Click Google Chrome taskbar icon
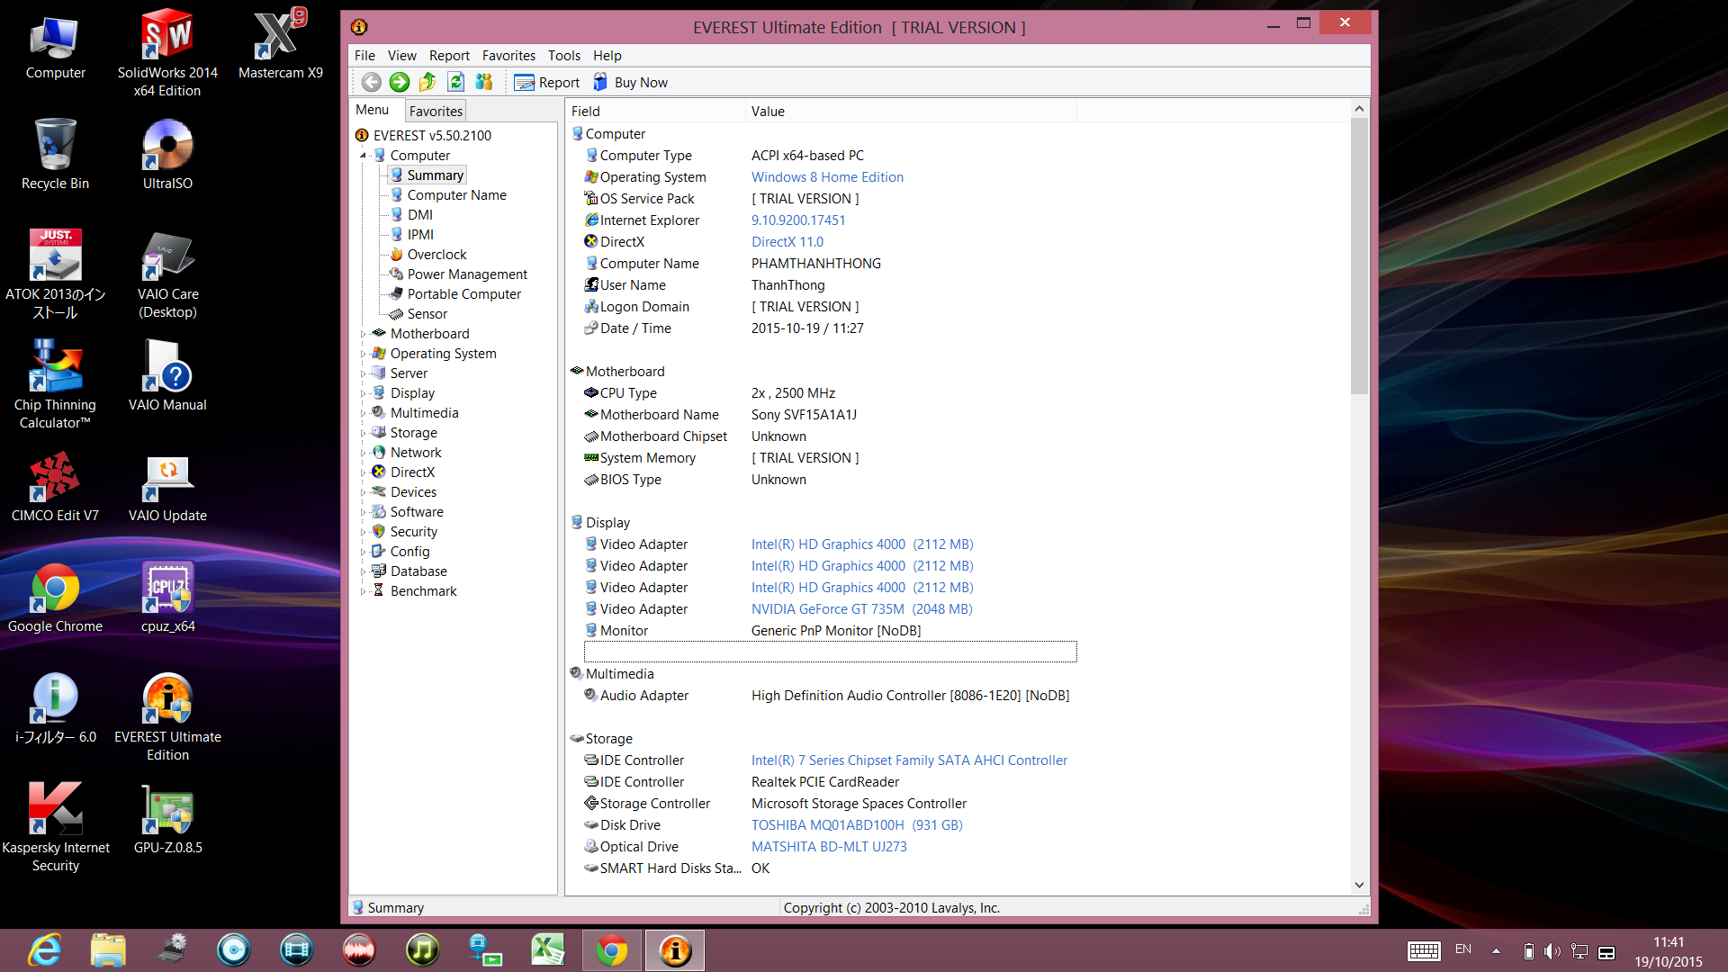Image resolution: width=1728 pixels, height=972 pixels. (612, 950)
